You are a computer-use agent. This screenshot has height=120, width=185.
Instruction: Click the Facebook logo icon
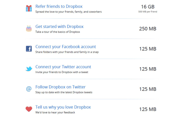pyautogui.click(x=29, y=49)
